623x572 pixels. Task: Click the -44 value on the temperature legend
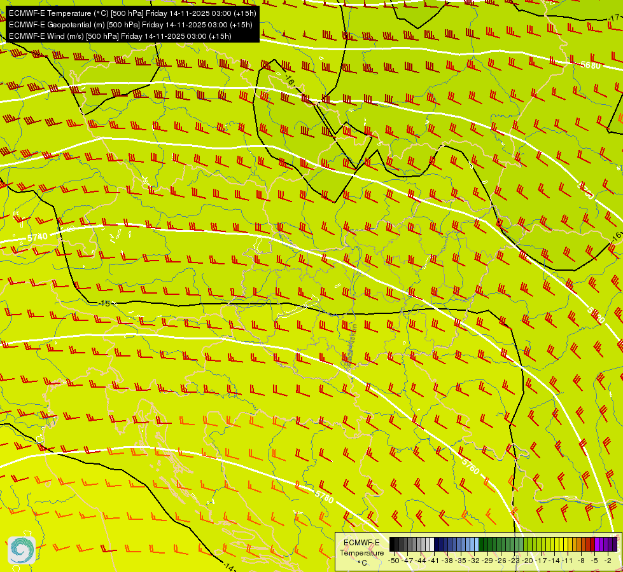421,561
